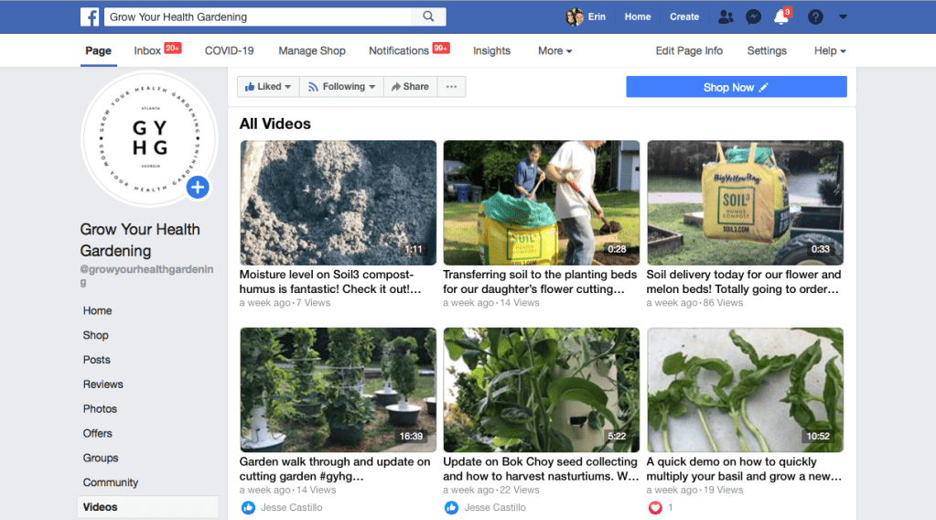
Task: Play the soil delivery bag video thumbnail
Action: point(745,203)
